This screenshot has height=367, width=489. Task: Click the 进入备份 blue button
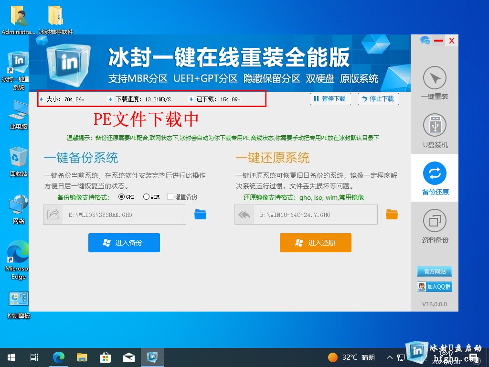pyautogui.click(x=124, y=243)
